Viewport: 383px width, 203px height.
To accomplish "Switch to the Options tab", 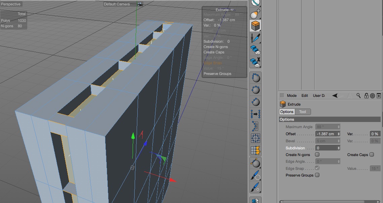I will [287, 112].
